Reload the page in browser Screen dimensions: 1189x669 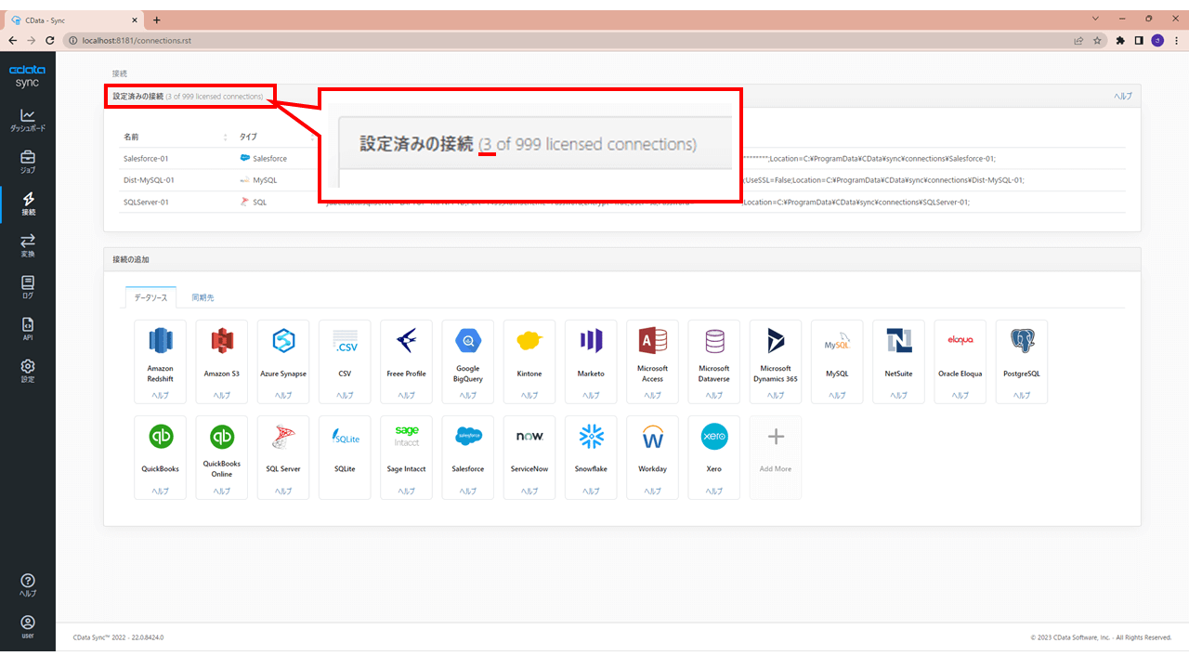tap(50, 40)
